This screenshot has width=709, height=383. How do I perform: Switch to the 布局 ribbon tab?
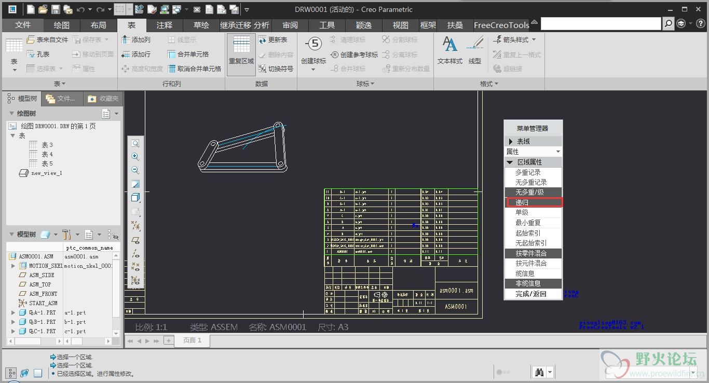pyautogui.click(x=98, y=25)
